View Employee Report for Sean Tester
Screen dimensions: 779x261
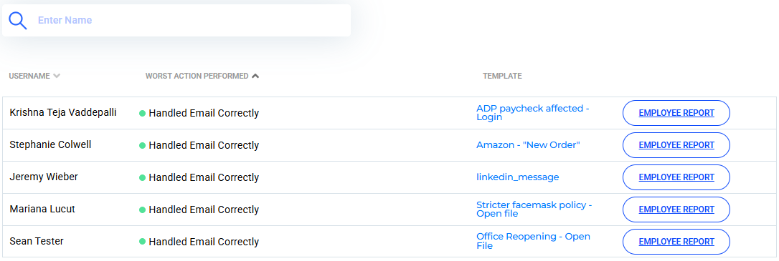pyautogui.click(x=676, y=242)
